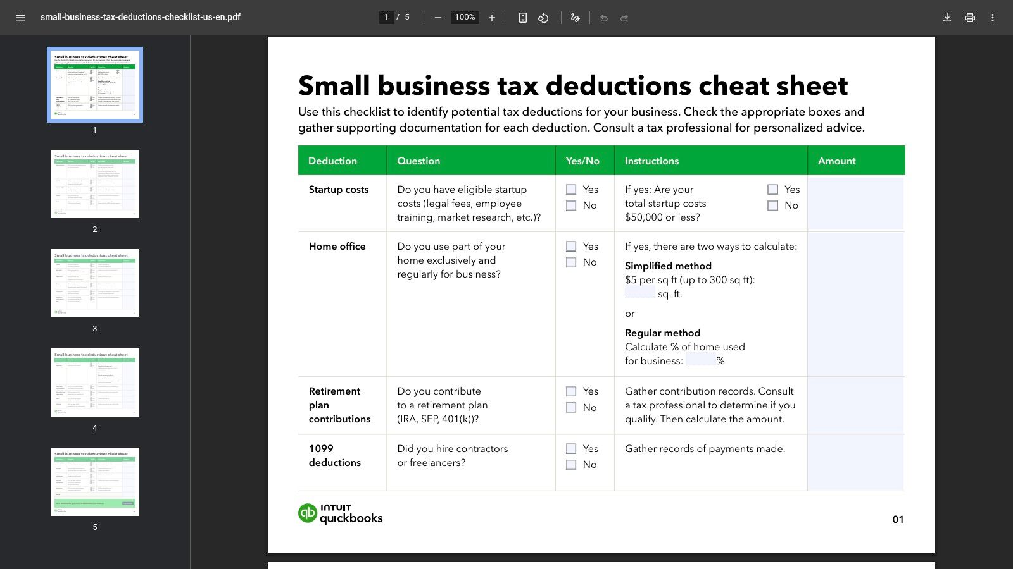
Task: Open page 2 thumbnail
Action: coord(95,184)
